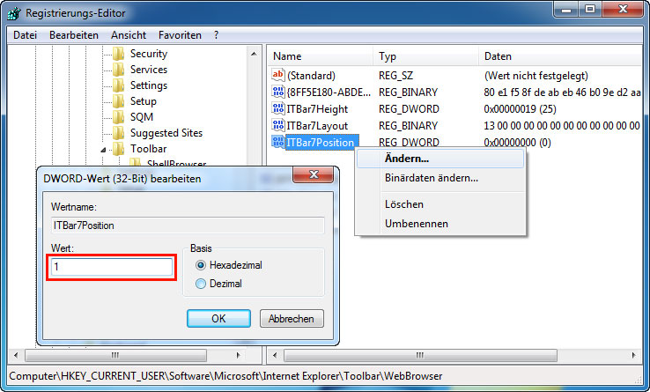Viewport: 650px width, 392px height.
Task: Click the ITBar7Height DWORD value icon
Action: tap(278, 109)
